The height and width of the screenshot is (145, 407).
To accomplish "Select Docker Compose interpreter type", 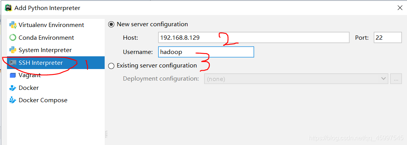I will 55,100.
